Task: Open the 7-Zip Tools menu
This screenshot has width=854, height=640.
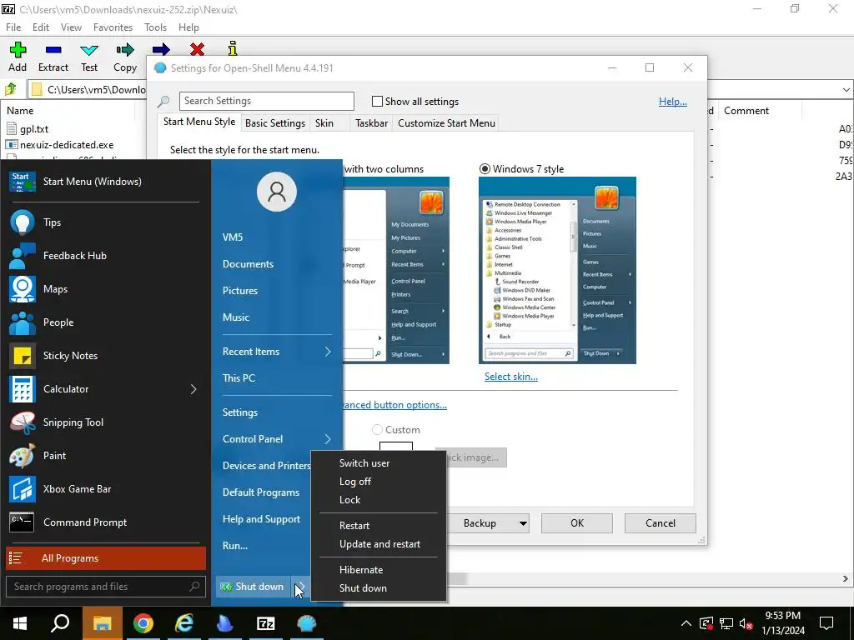Action: coord(155,27)
